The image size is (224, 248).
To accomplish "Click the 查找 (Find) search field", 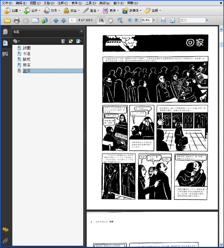I will click(193, 20).
